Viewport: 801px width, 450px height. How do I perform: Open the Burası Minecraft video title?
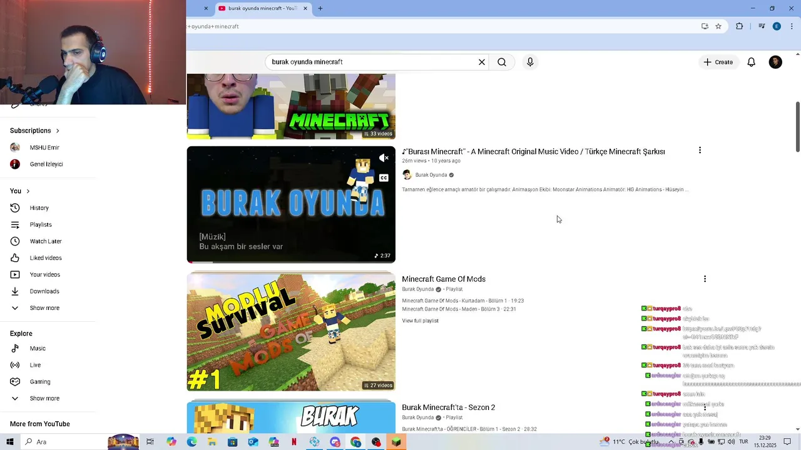(533, 151)
